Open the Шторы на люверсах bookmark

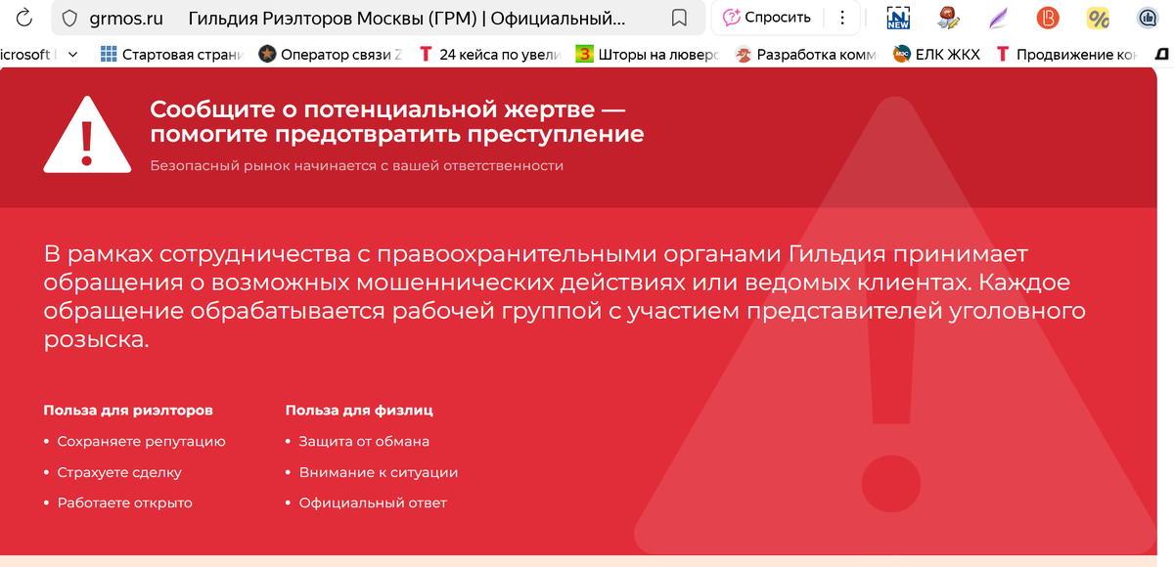[648, 55]
